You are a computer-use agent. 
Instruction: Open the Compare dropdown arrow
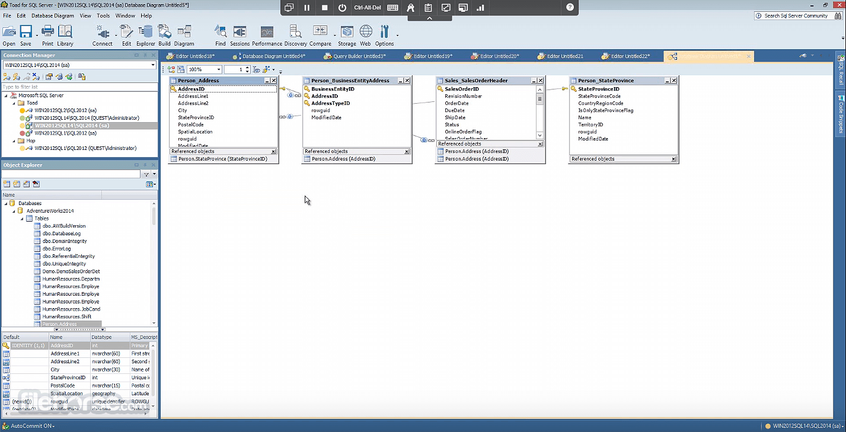[x=335, y=35]
